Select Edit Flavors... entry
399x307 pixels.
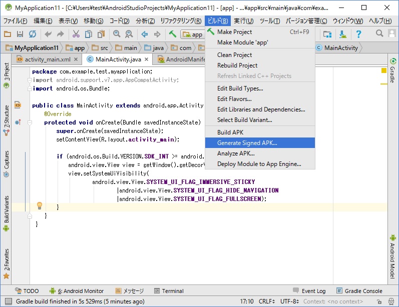tap(260, 99)
